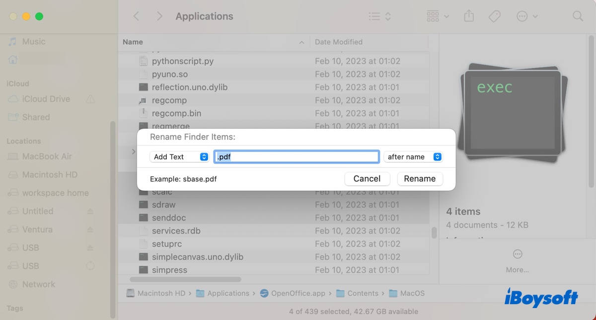Click the Cancel button
Image resolution: width=596 pixels, height=320 pixels.
tap(367, 178)
